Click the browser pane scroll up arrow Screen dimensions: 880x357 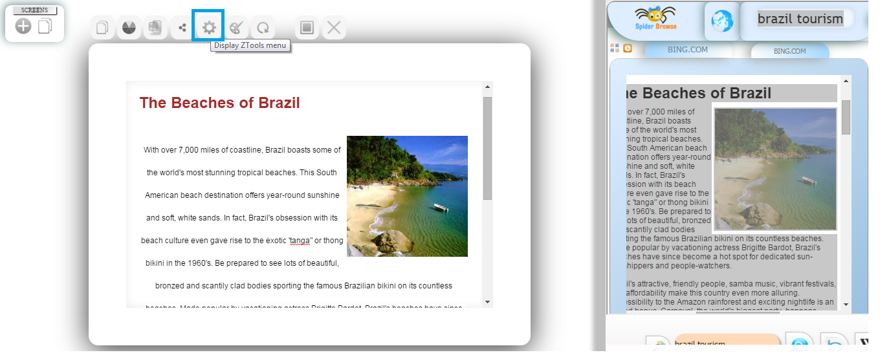(x=846, y=81)
